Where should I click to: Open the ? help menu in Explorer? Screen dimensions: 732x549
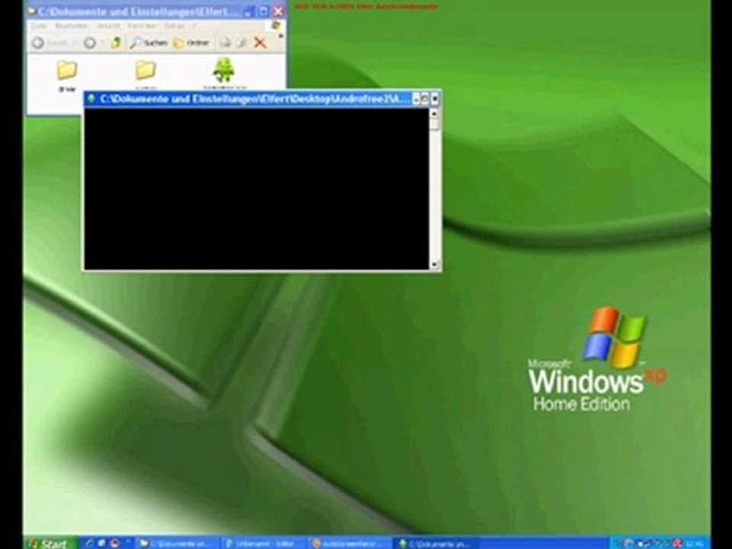pos(194,26)
